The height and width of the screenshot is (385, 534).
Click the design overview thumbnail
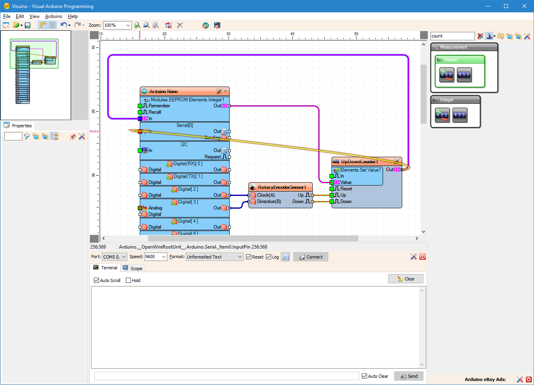click(x=36, y=75)
